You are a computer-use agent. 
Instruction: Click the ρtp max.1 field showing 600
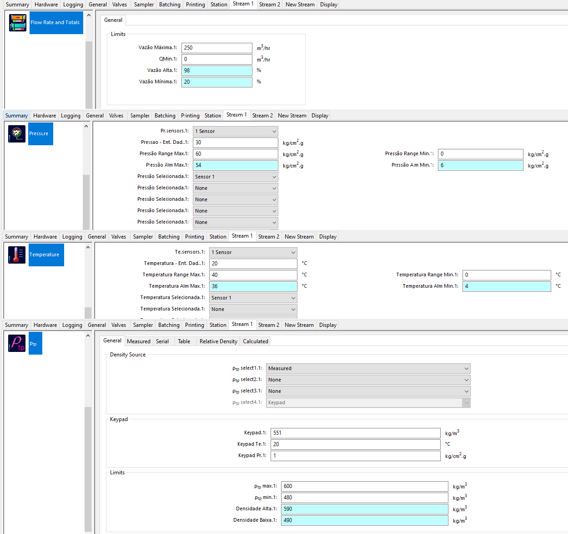pyautogui.click(x=365, y=486)
